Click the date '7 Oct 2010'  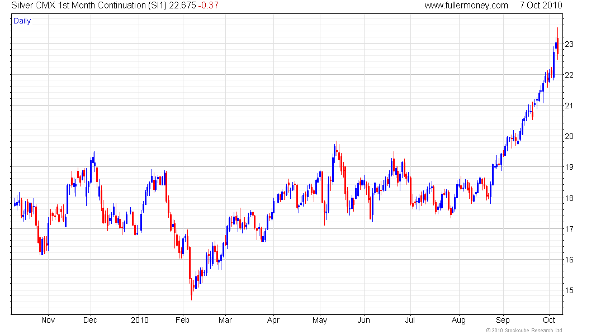pyautogui.click(x=541, y=6)
